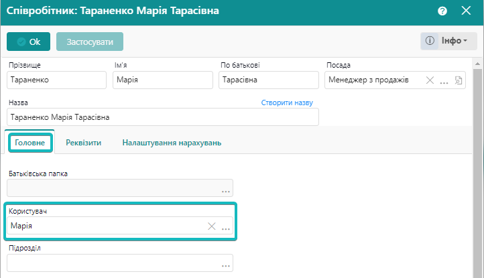Open the Посада record card icon

(x=459, y=80)
